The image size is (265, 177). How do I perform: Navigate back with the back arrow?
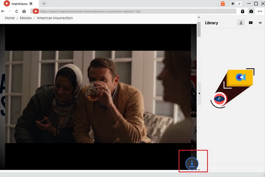point(3,11)
